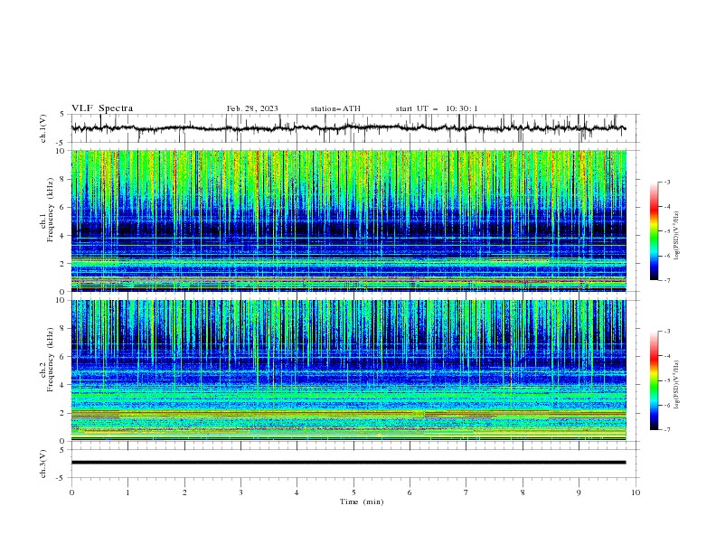Click ch.2 color bar "log(PSD)(V²/Hz)" label
The width and height of the screenshot is (716, 553).
point(677,385)
